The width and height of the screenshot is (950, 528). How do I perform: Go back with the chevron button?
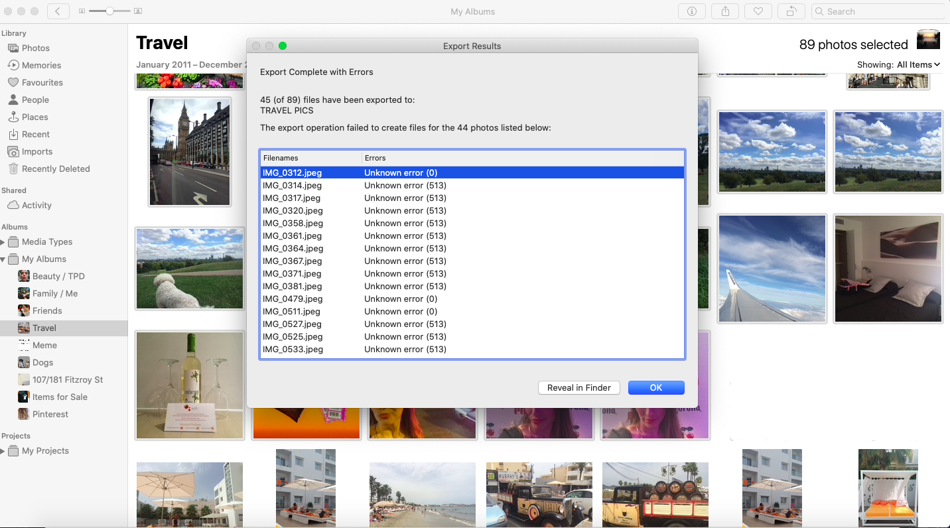58,11
